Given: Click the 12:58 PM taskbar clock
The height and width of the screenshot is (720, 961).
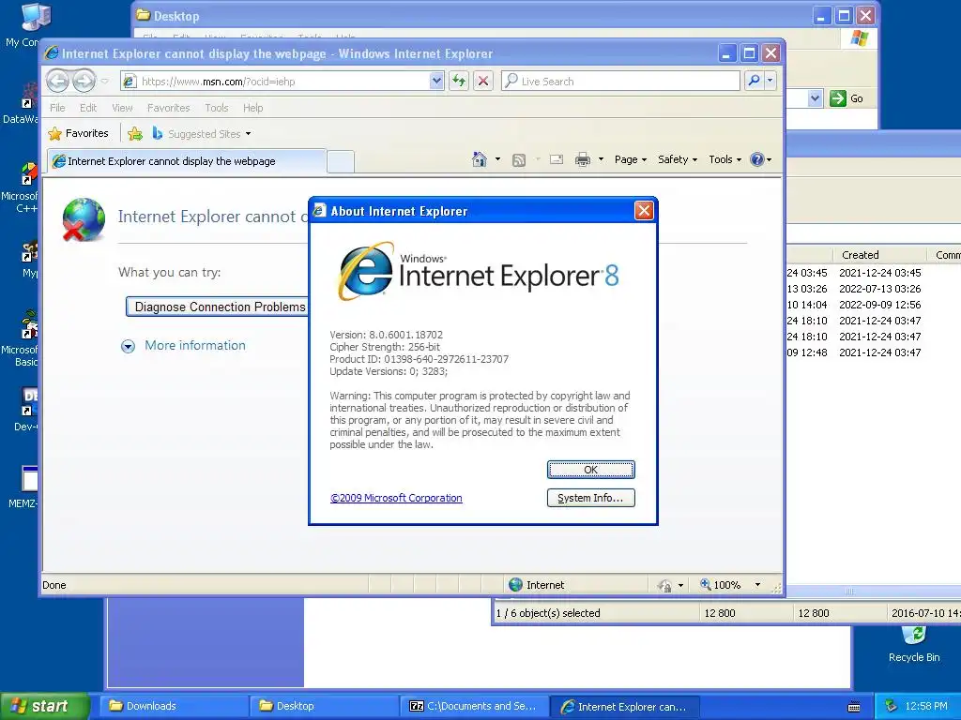Looking at the screenshot, I should [x=926, y=706].
